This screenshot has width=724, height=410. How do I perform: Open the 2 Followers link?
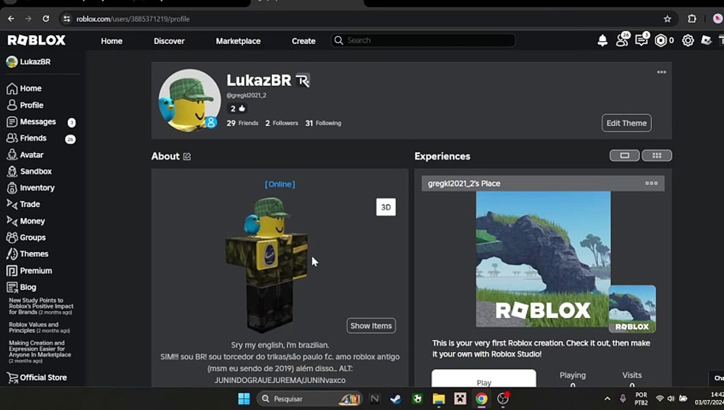pos(282,123)
